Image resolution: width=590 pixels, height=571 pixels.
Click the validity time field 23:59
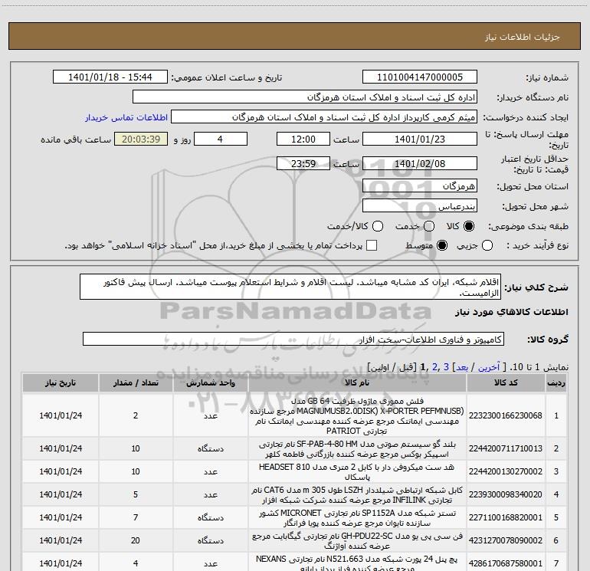coord(303,163)
